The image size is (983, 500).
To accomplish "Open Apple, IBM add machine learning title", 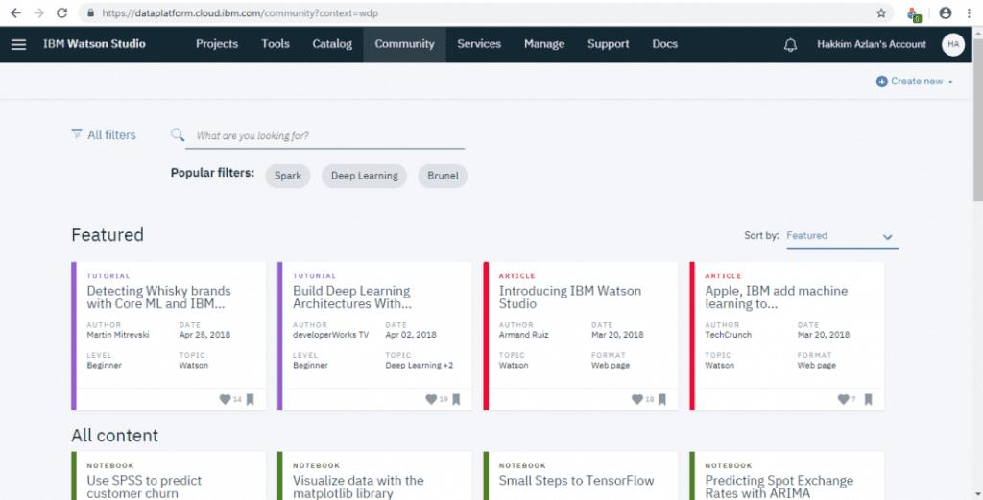I will click(776, 297).
